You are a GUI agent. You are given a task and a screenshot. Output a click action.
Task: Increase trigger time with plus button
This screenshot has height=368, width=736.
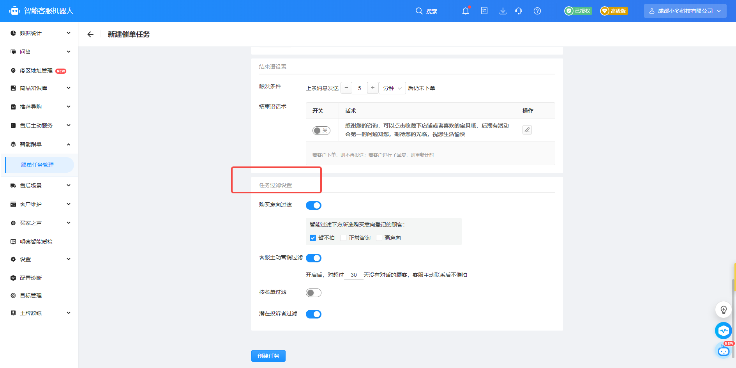click(x=373, y=88)
